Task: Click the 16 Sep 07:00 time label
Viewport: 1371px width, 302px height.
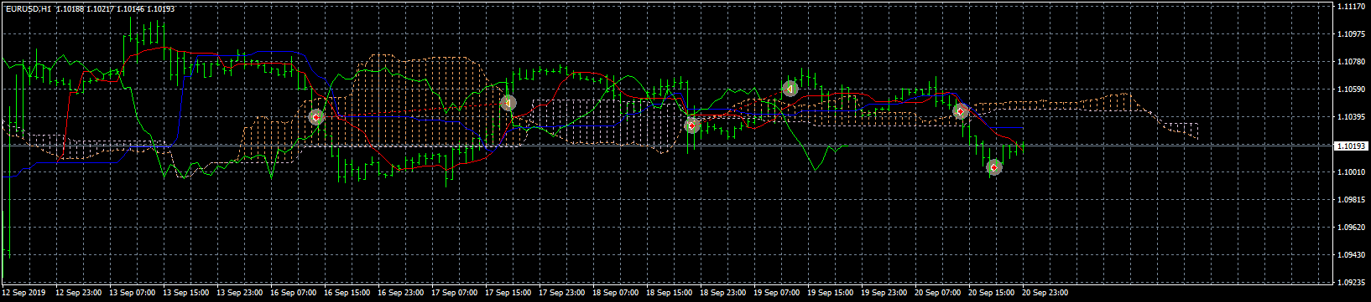Action: (294, 294)
